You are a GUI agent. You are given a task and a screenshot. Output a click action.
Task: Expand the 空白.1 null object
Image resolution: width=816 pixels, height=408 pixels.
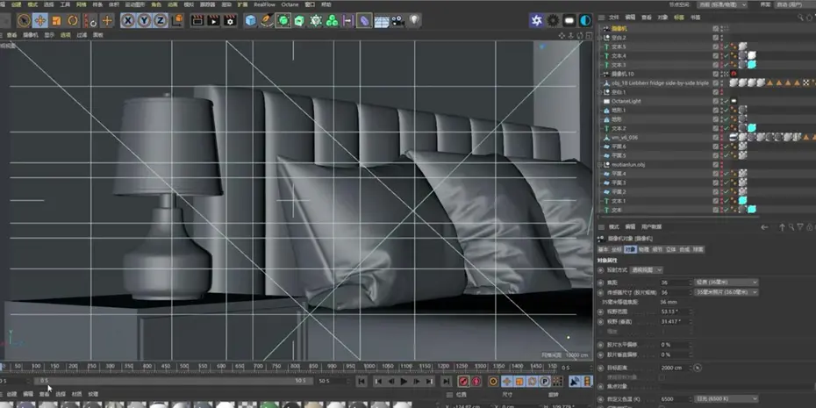(x=600, y=92)
